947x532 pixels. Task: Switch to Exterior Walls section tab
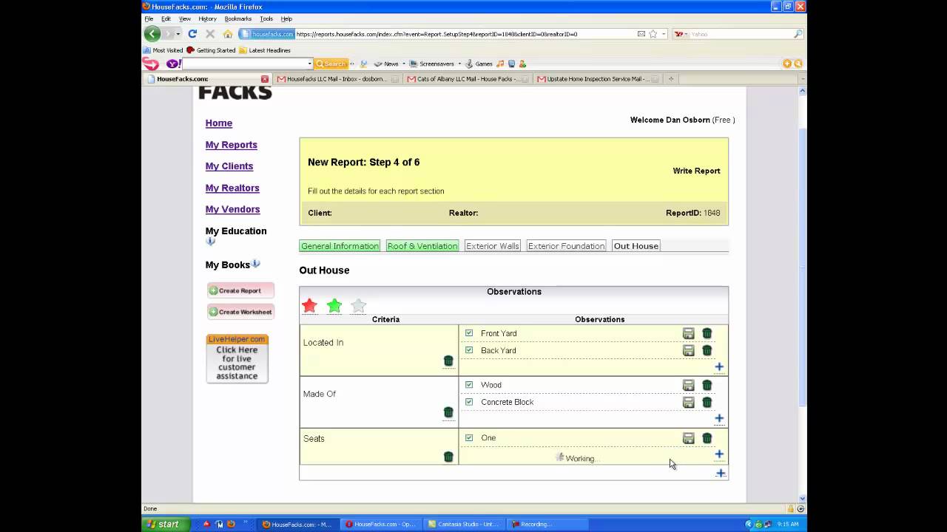pos(492,246)
